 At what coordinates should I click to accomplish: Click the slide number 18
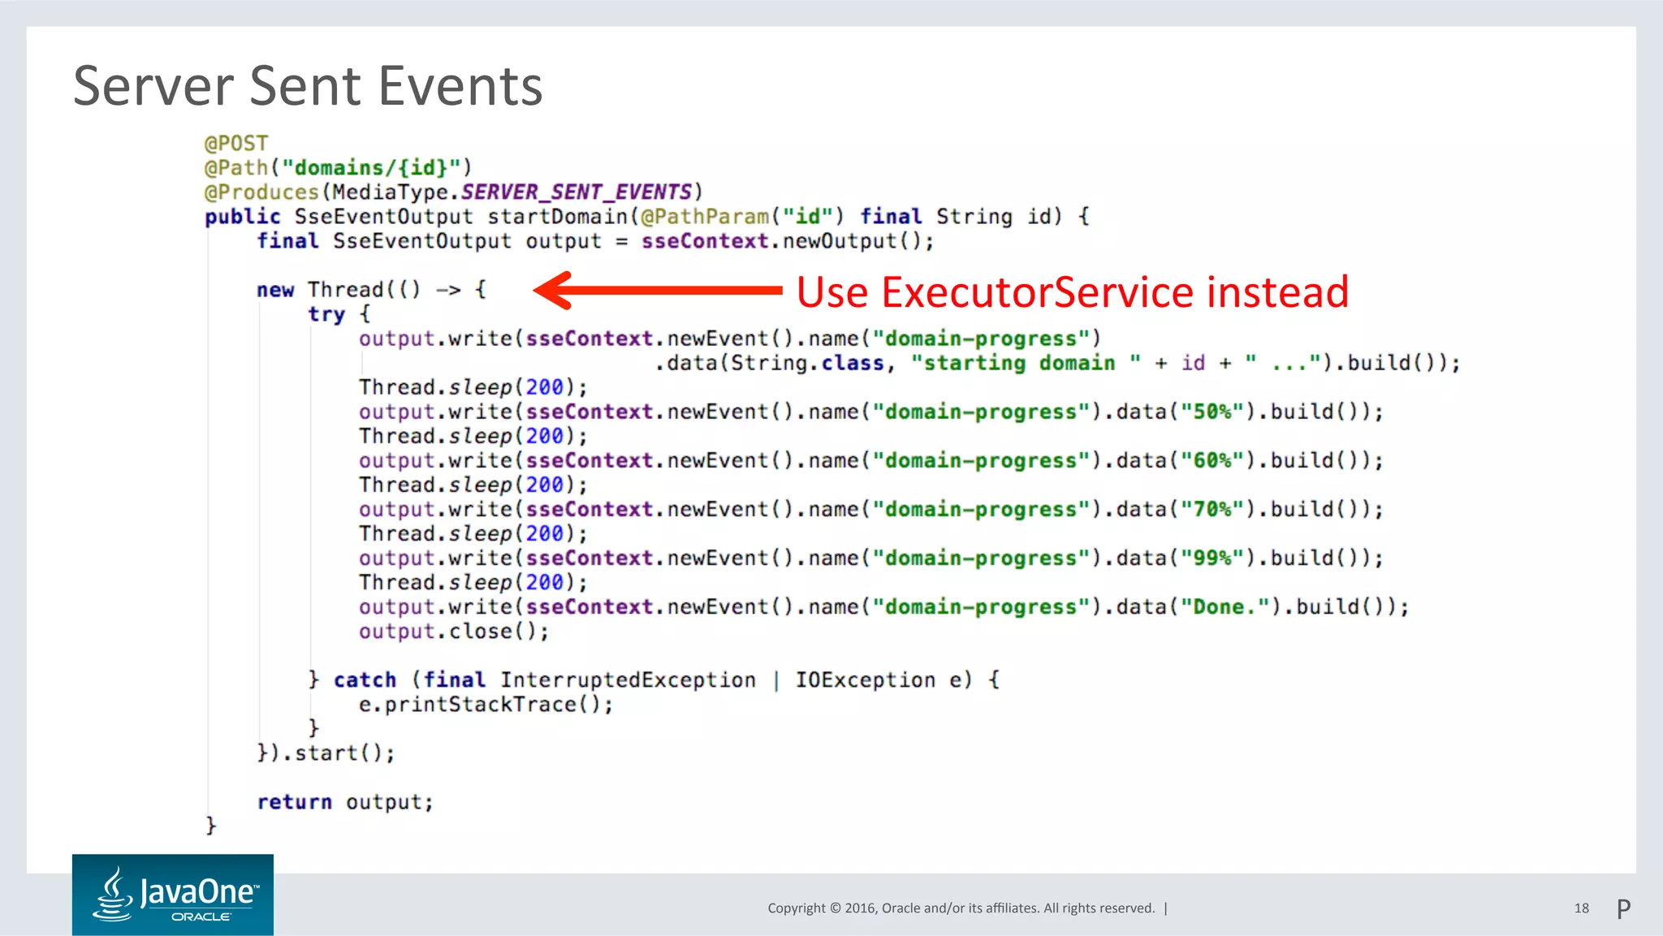pos(1581,908)
